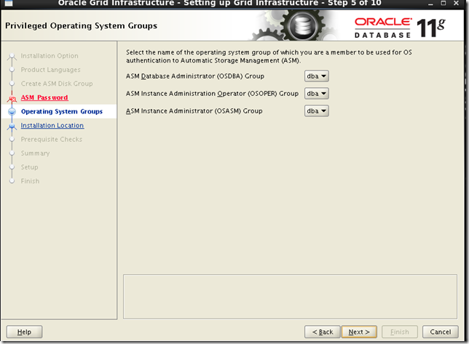Image resolution: width=469 pixels, height=344 pixels.
Task: Go back with the Back button
Action: 323,332
